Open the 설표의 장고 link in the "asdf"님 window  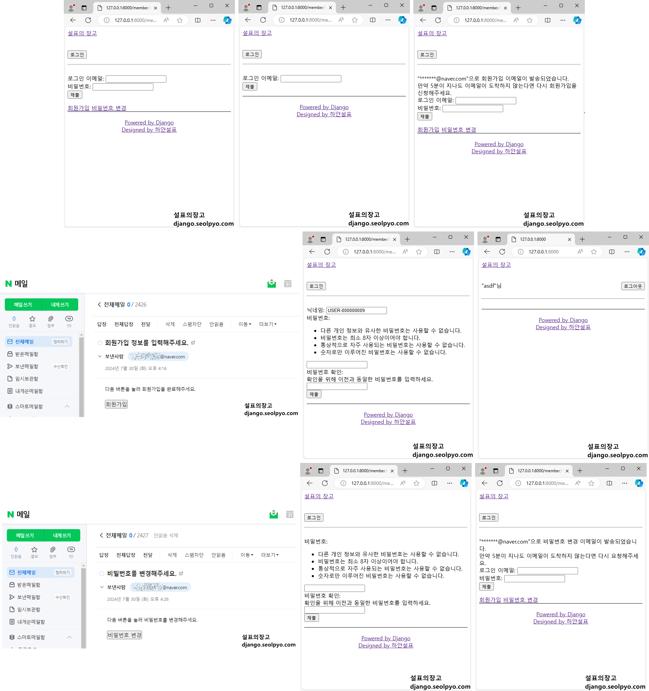[x=496, y=264]
